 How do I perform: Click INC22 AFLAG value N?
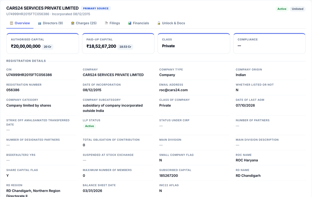tap(161, 191)
